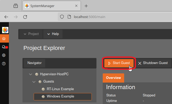
Task: Open the Home view in the sidebar
Action: coord(4,38)
